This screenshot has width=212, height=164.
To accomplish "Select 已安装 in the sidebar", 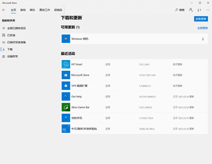I will pos(11,35).
